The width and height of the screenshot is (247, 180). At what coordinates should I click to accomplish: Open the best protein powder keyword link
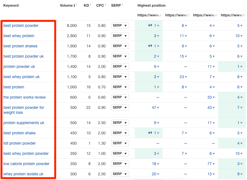pyautogui.click(x=21, y=25)
